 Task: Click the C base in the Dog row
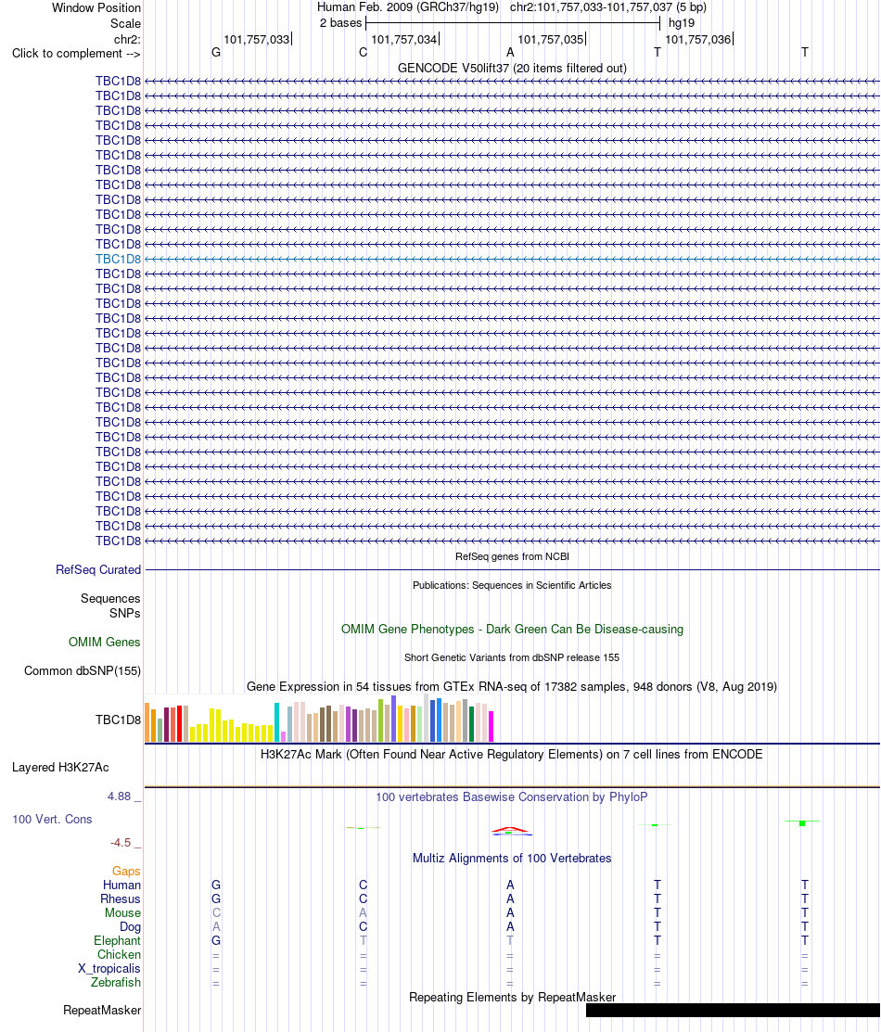click(x=363, y=926)
